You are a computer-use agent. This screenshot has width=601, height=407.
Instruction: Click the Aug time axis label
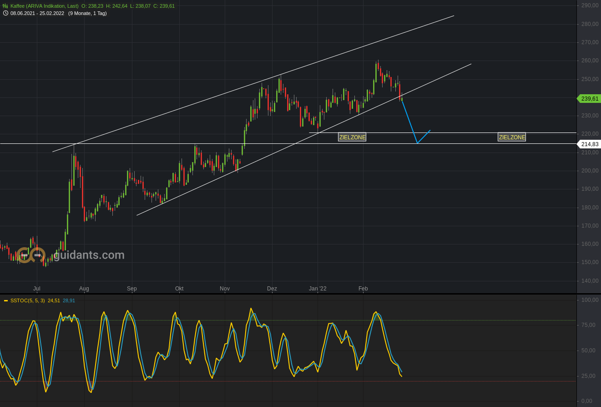tap(84, 289)
